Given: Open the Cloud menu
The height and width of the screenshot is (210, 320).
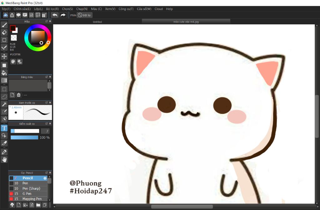Looking at the screenshot, I should 158,9.
